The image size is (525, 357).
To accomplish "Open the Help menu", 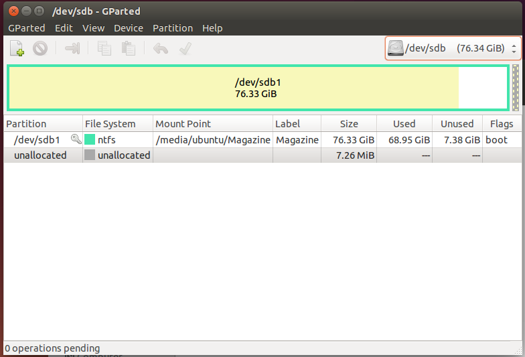I will coord(212,28).
